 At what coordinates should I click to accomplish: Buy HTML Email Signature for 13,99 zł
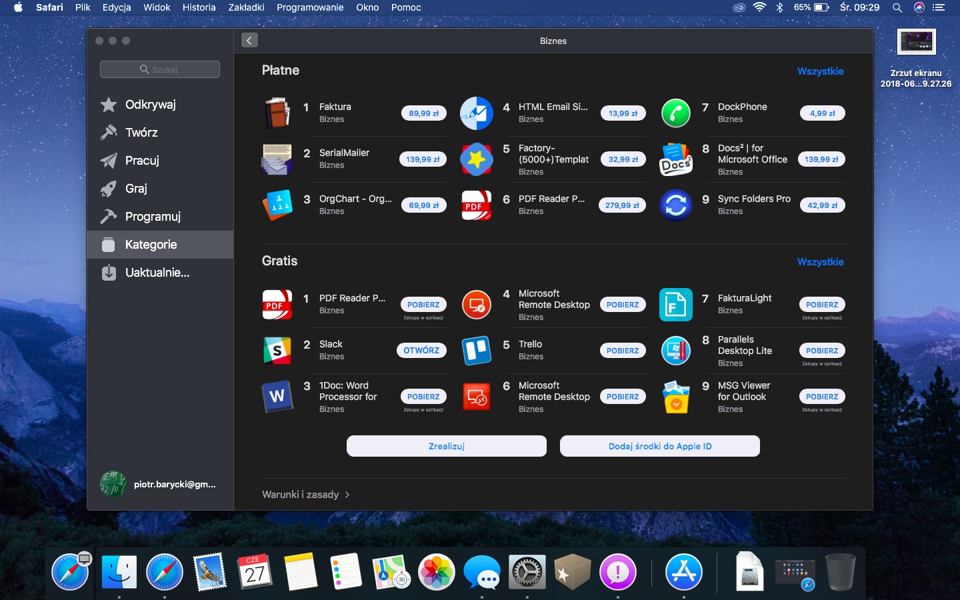(623, 113)
